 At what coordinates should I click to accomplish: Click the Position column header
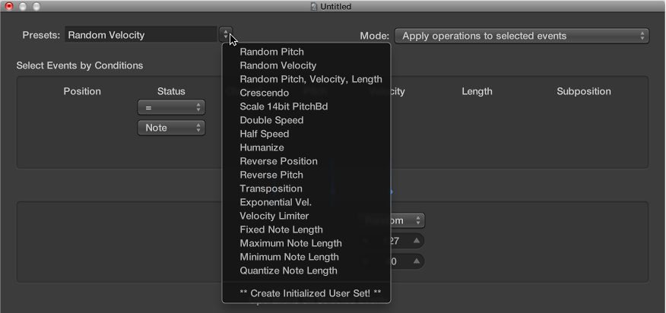click(x=82, y=91)
